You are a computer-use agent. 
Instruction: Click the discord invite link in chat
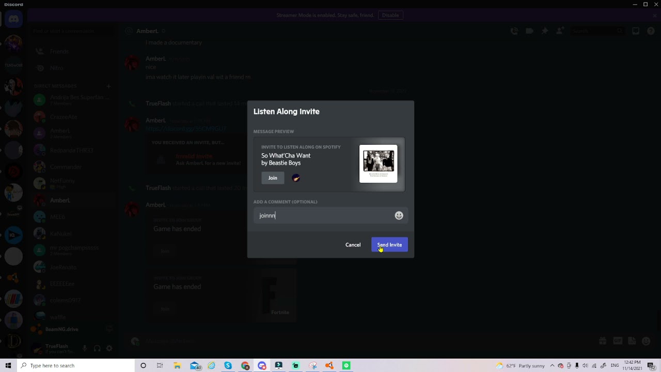tap(186, 129)
